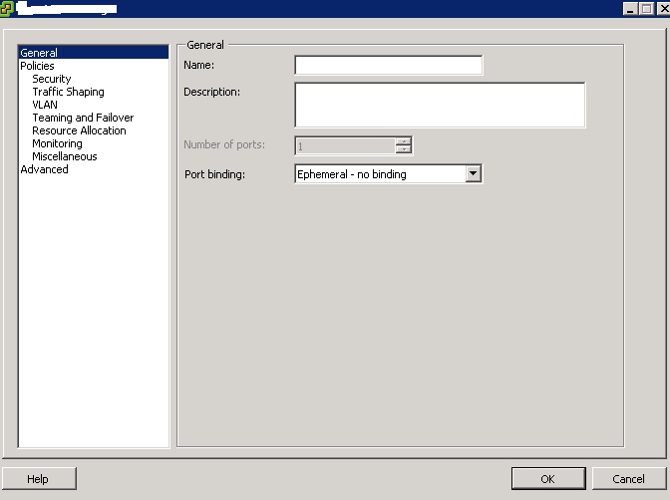Click into the Name text field

point(388,66)
